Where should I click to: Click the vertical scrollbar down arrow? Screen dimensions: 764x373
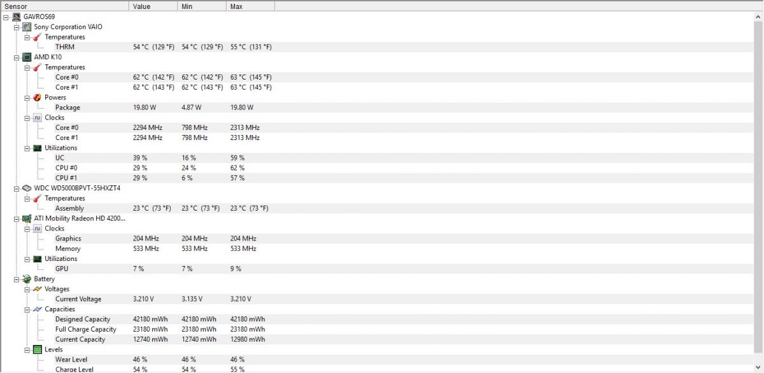click(758, 367)
